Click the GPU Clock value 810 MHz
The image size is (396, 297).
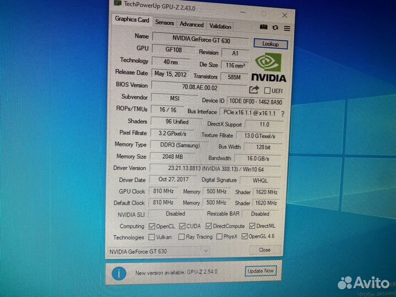click(x=163, y=191)
